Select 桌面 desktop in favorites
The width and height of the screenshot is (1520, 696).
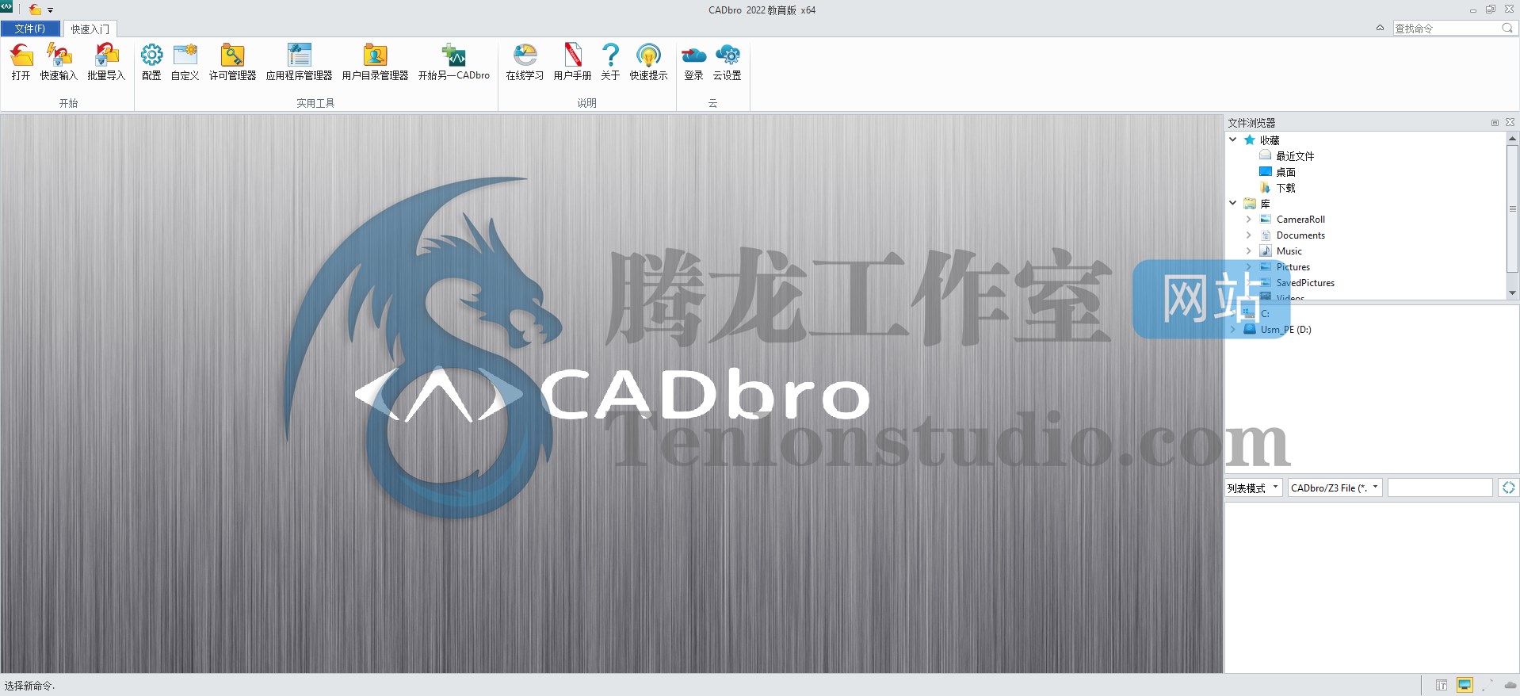coord(1285,172)
